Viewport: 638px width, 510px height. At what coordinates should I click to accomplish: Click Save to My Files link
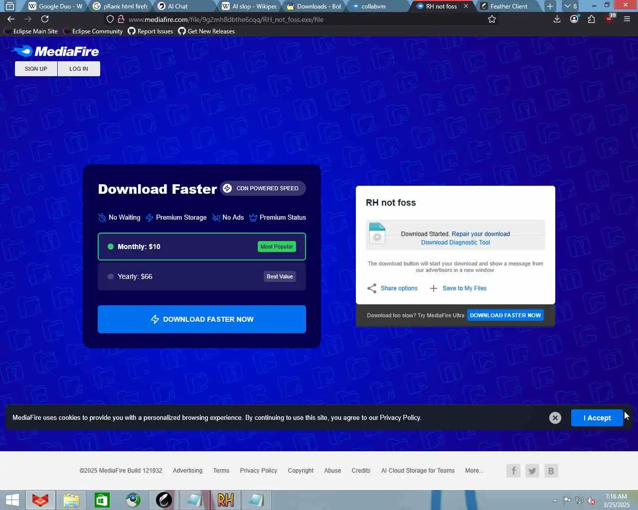(x=465, y=288)
